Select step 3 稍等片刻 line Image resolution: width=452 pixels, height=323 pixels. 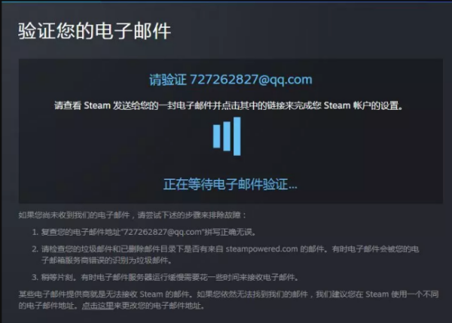pyautogui.click(x=166, y=278)
